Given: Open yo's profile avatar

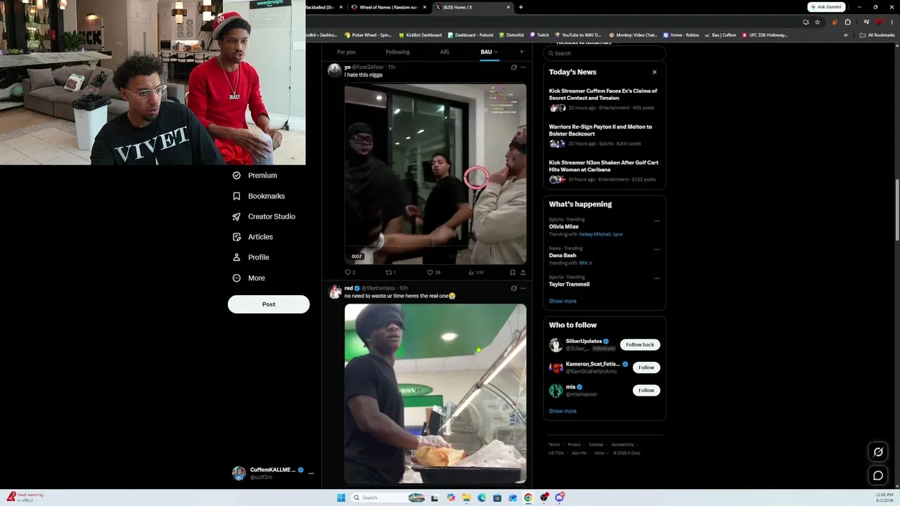Looking at the screenshot, I should click(x=335, y=70).
